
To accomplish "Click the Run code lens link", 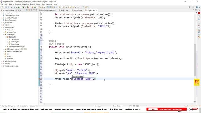I will coord(51,44).
